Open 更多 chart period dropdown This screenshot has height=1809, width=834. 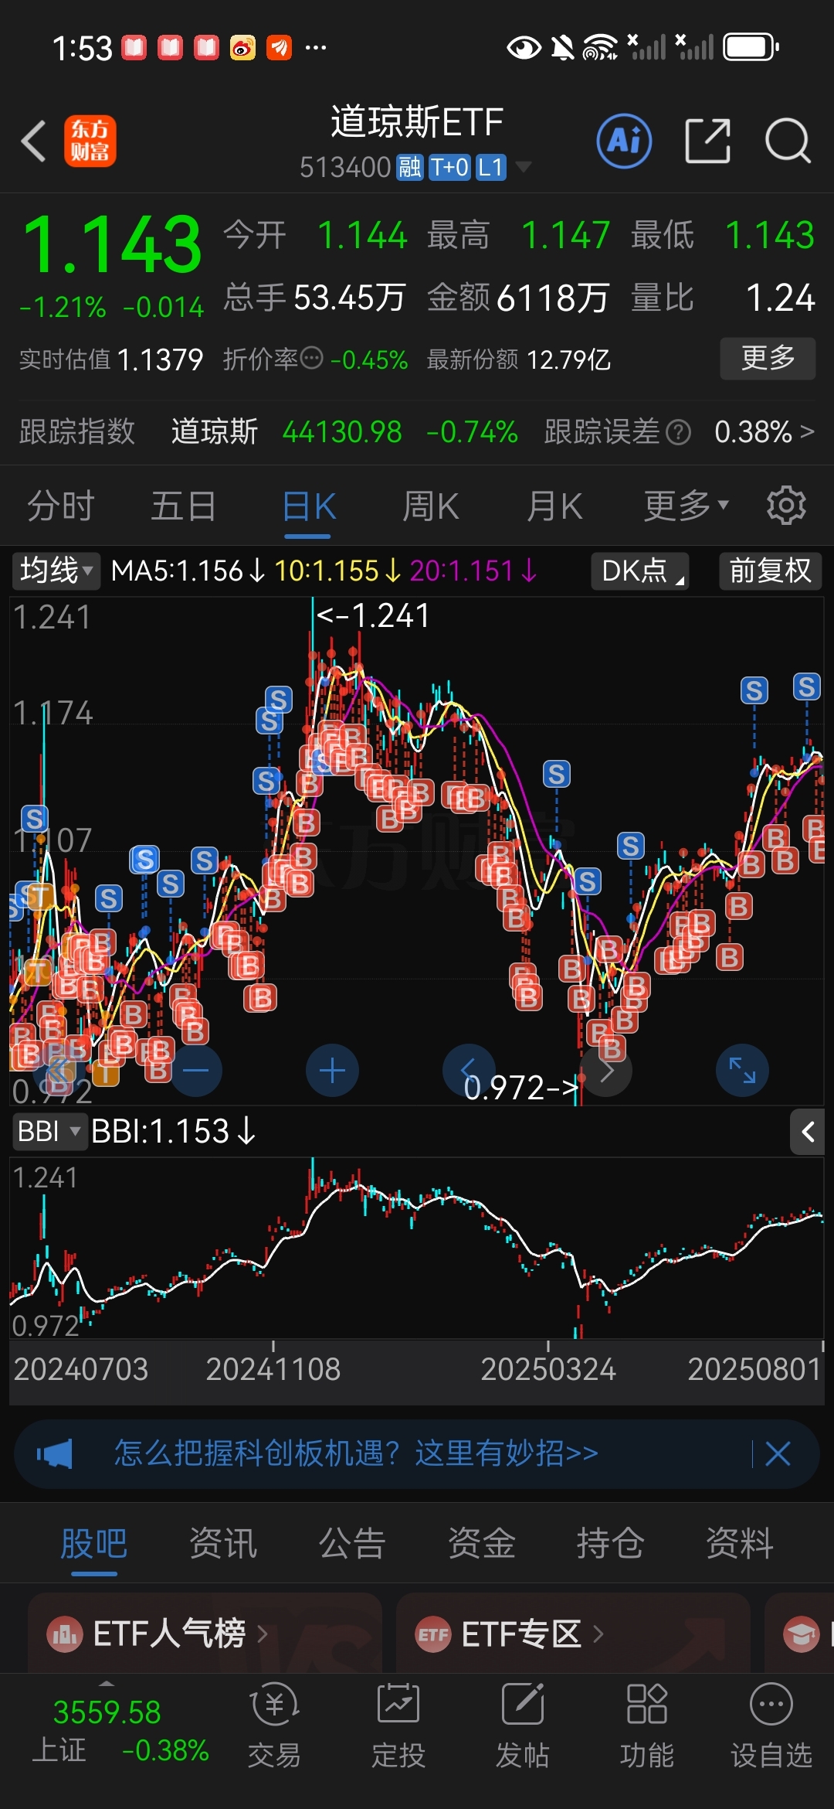point(687,506)
